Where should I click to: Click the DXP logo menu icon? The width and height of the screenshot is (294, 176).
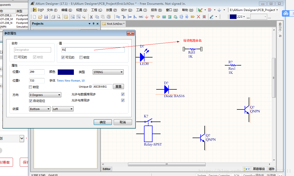(35, 10)
